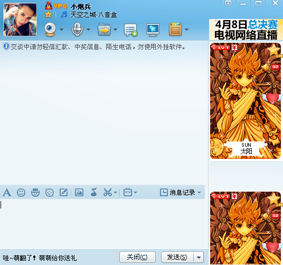This screenshot has height=265, width=283.
Task: Open the contact's profile avatar photo
Action: [x=20, y=20]
